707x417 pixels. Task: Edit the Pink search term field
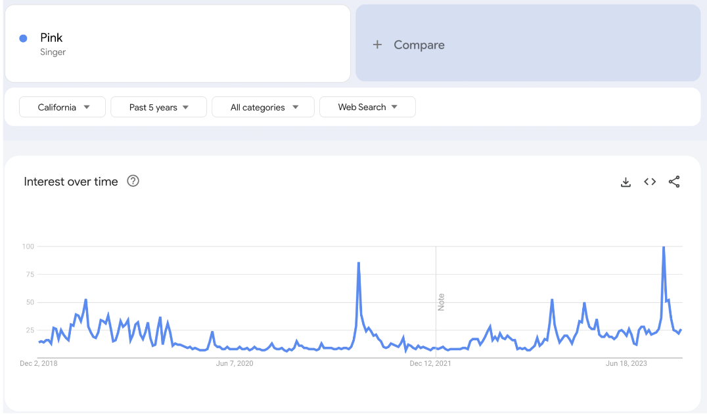52,38
